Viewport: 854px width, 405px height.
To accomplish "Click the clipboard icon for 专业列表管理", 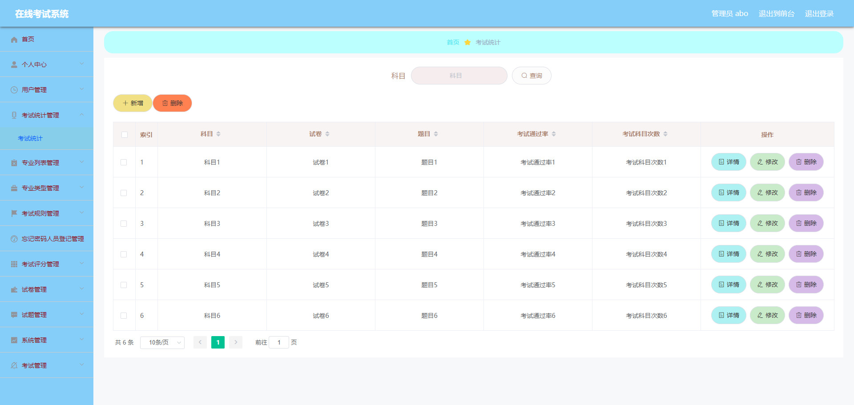I will [14, 163].
